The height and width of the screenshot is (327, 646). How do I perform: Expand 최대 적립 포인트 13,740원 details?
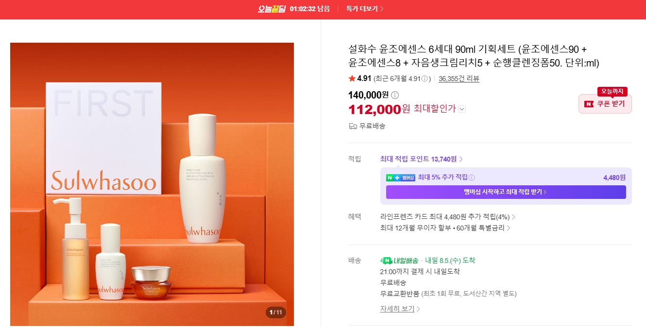coord(422,159)
